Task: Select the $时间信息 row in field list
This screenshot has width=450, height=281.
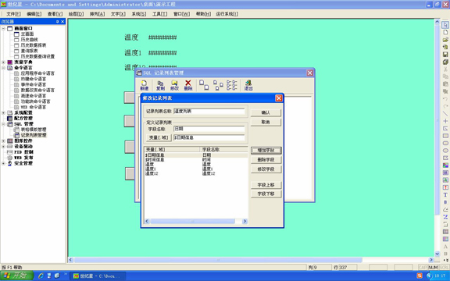Action: click(x=196, y=160)
